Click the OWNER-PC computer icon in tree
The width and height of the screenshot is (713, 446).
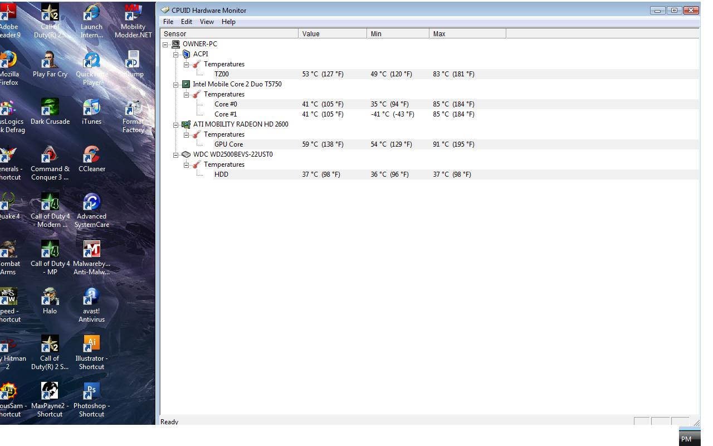[175, 44]
